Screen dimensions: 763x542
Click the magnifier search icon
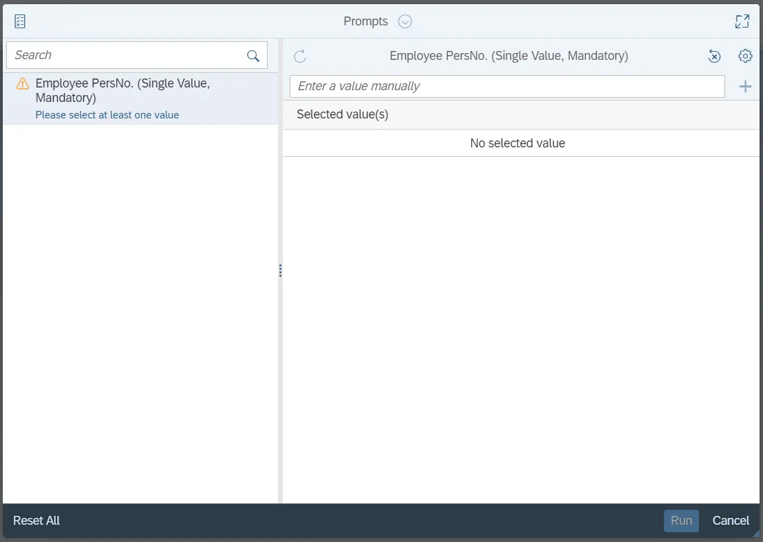click(x=253, y=56)
